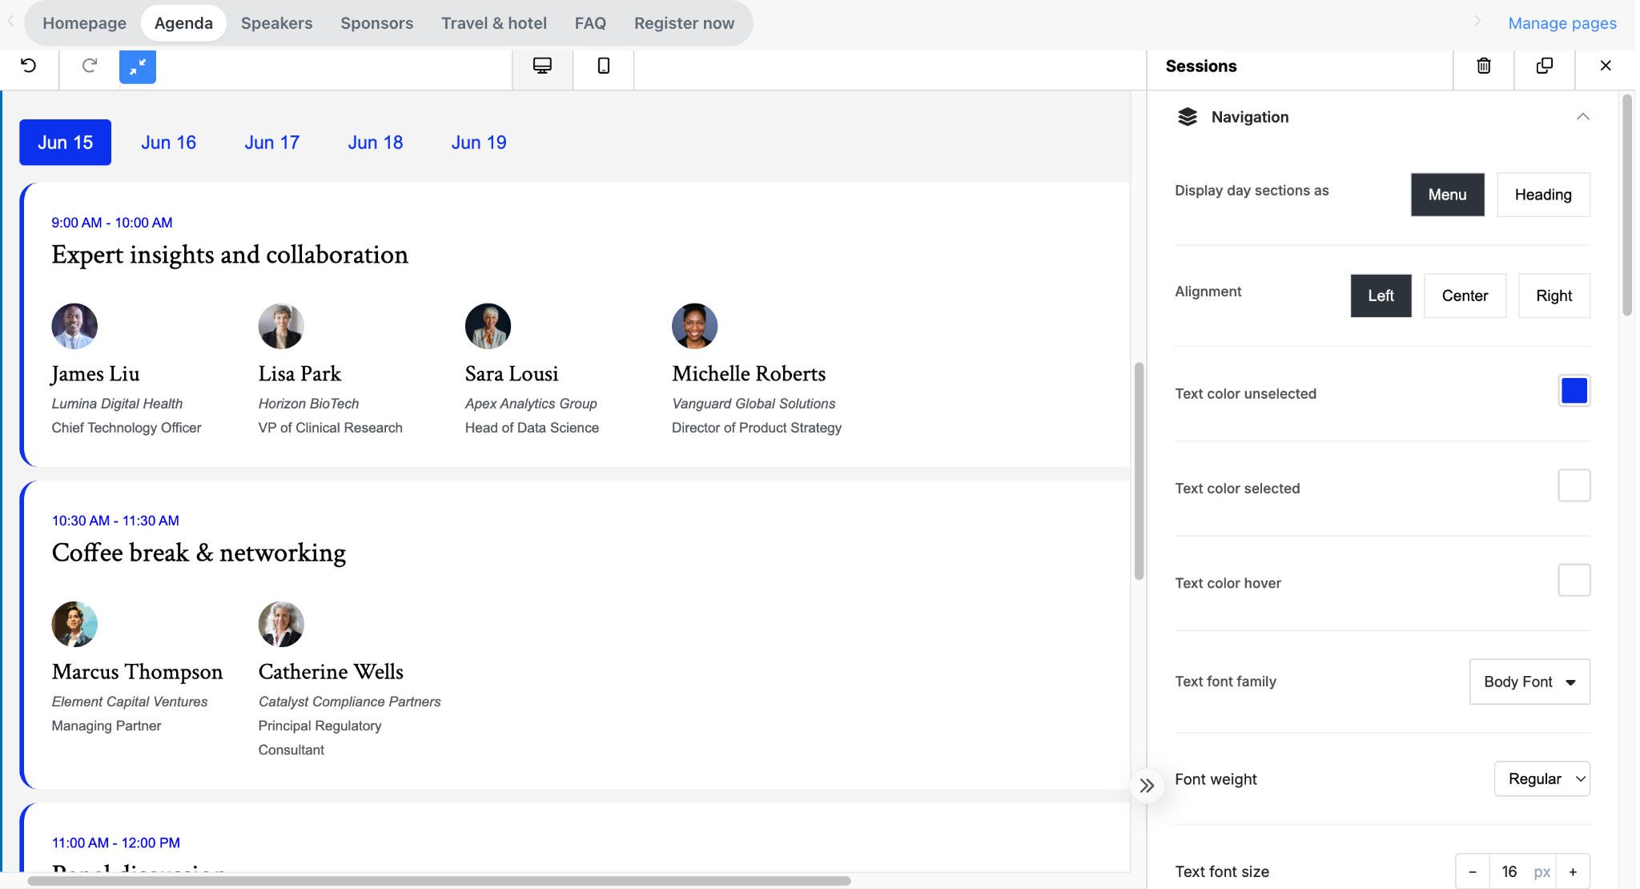
Task: Switch to mobile preview icon
Action: (x=604, y=66)
